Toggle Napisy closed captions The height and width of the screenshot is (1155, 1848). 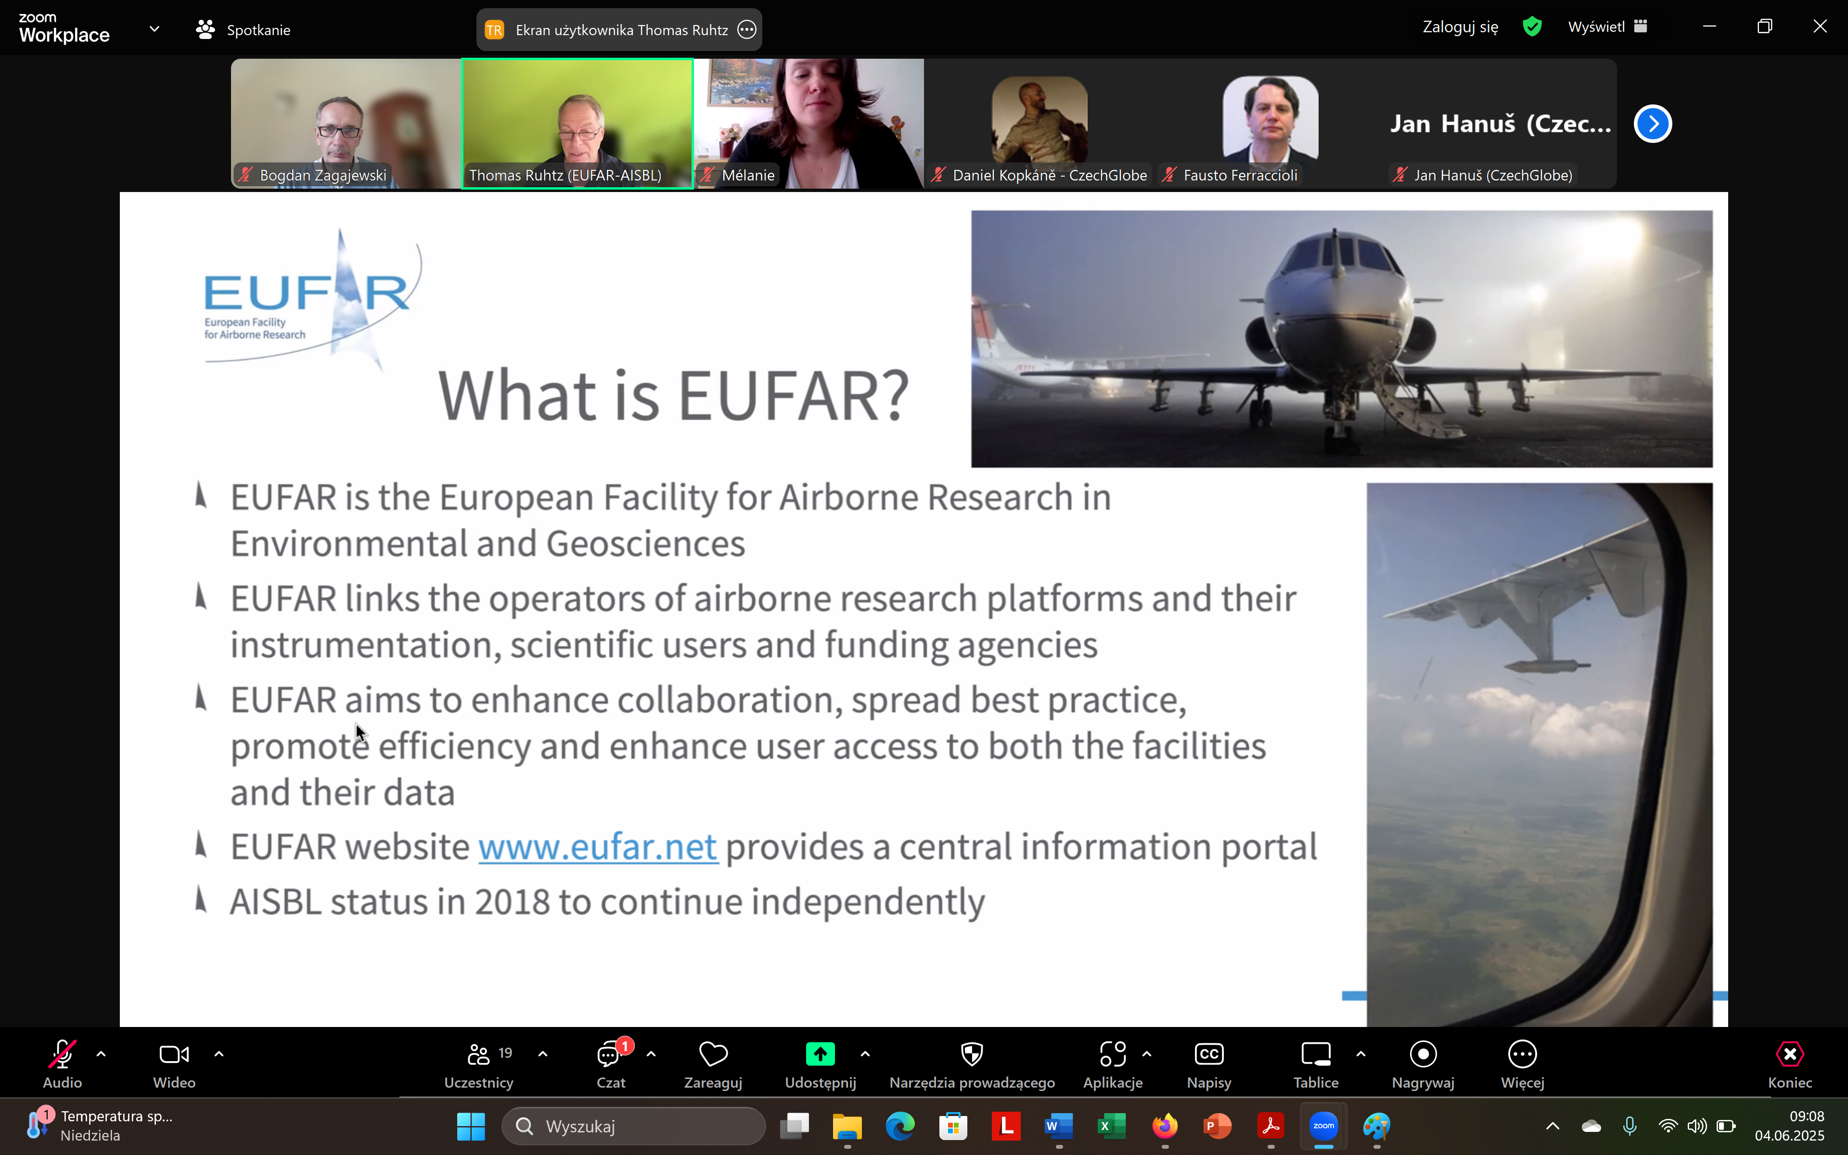tap(1208, 1055)
